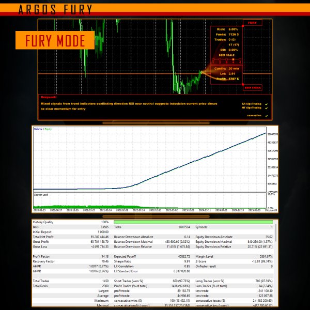Select Deep Scale level 3
Screen dimensions: 310x310
pyautogui.click(x=227, y=59)
